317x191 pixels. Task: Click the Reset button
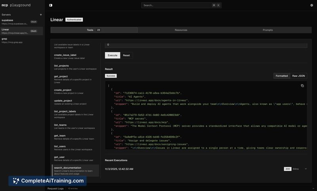(126, 55)
